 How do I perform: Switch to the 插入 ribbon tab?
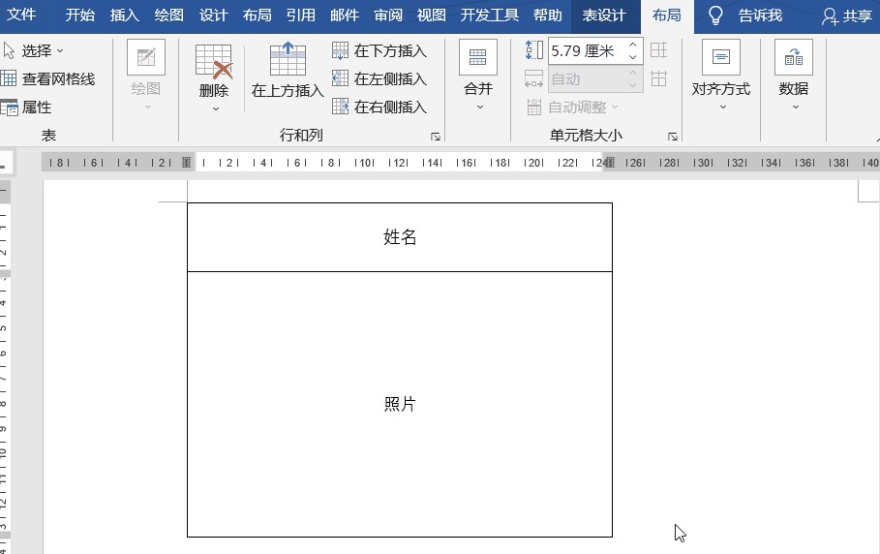(x=124, y=15)
